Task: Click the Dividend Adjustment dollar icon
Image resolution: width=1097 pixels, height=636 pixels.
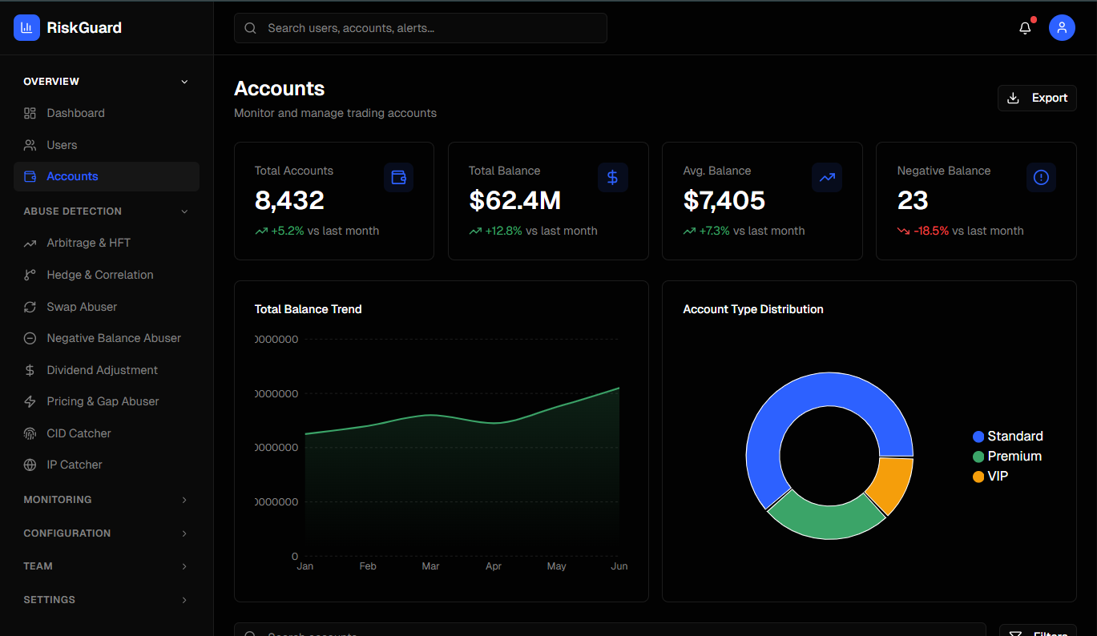Action: pos(30,370)
